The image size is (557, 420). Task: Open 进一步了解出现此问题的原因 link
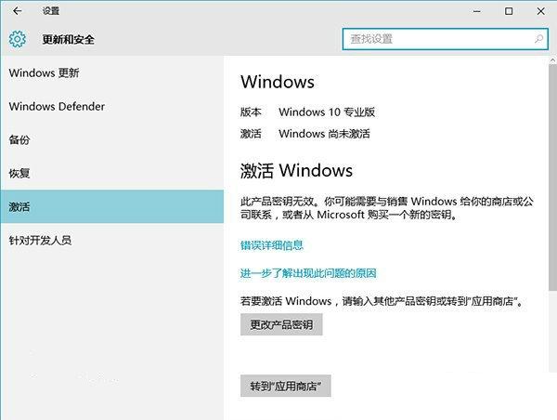[x=308, y=273]
